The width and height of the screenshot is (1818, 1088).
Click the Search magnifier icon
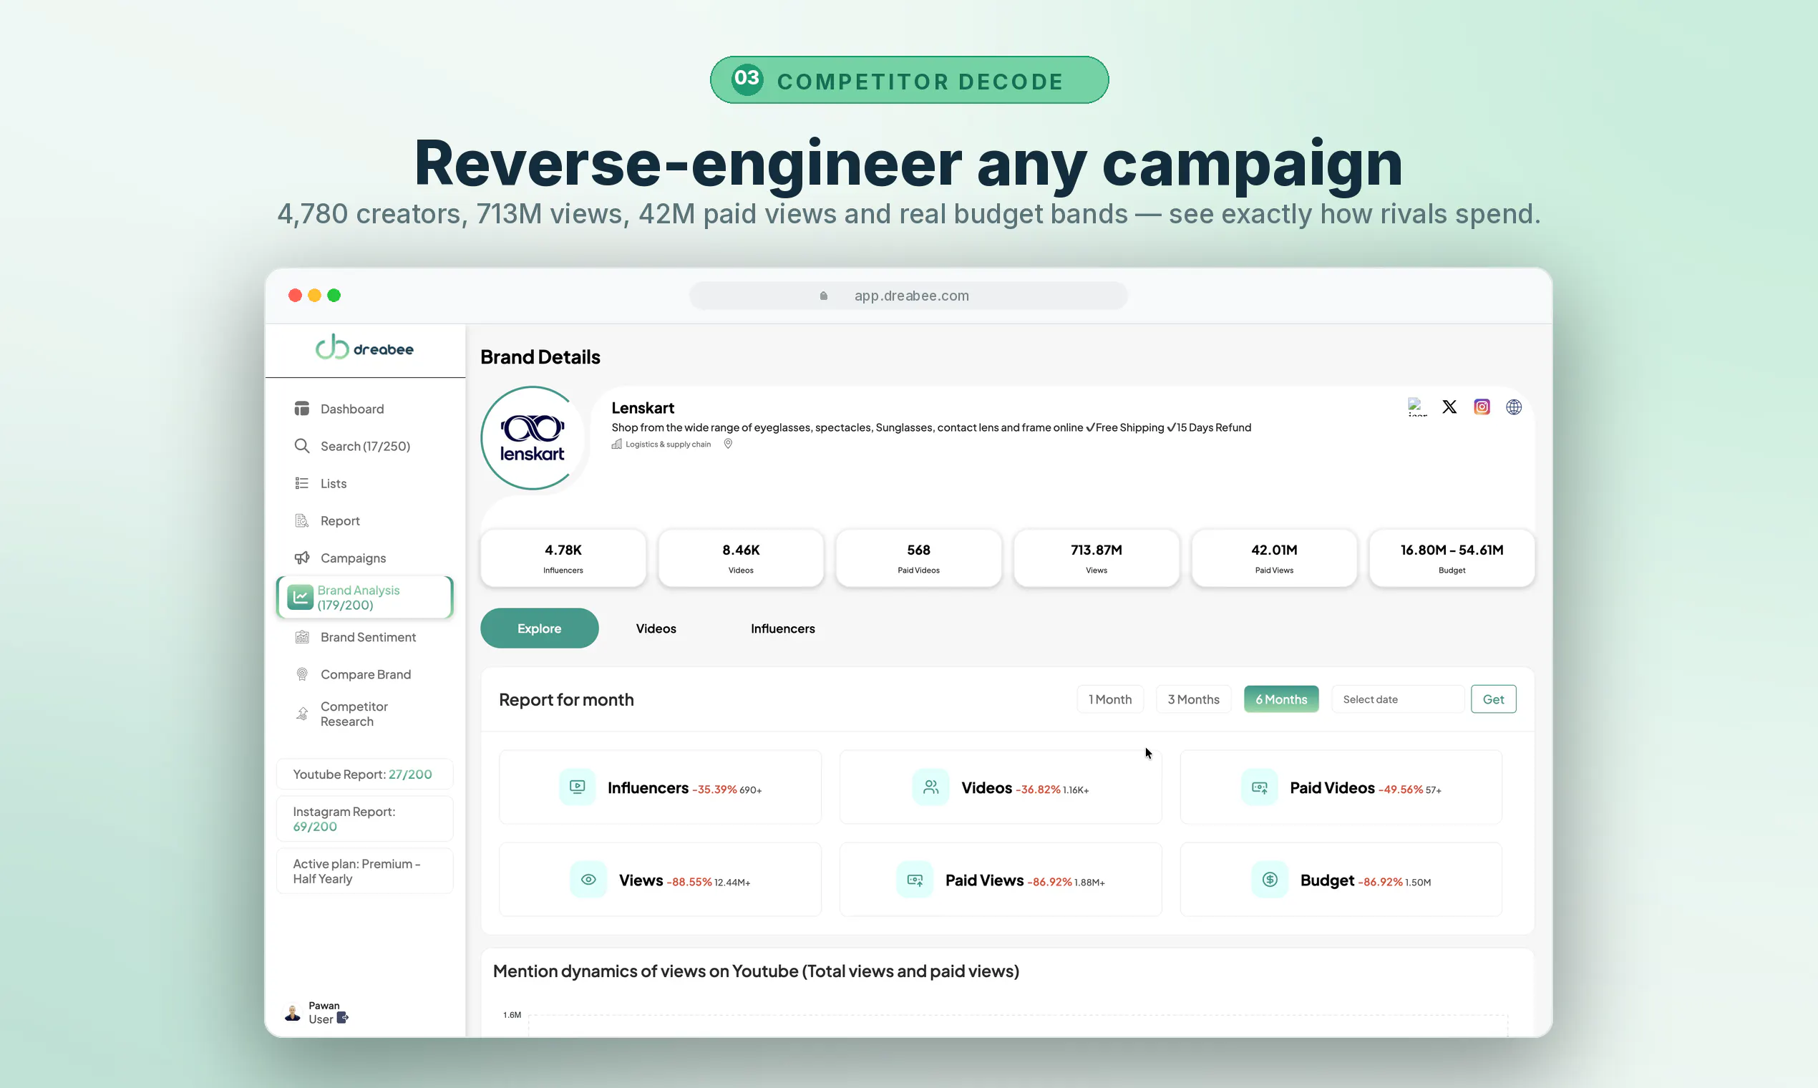pos(301,446)
